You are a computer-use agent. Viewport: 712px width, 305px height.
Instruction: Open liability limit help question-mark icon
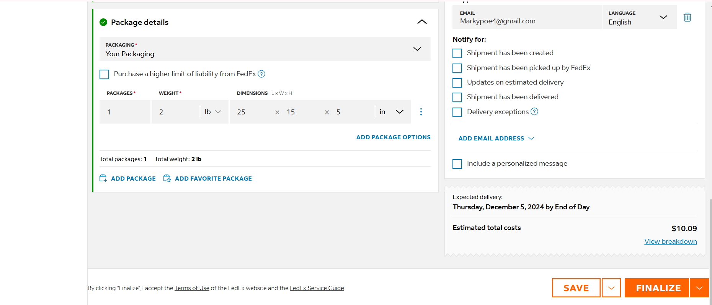pos(261,74)
